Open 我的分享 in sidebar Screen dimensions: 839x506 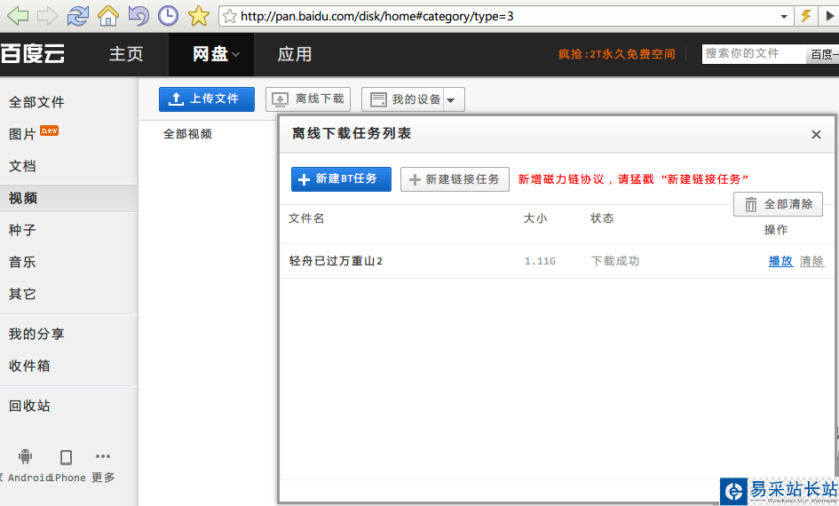[36, 334]
